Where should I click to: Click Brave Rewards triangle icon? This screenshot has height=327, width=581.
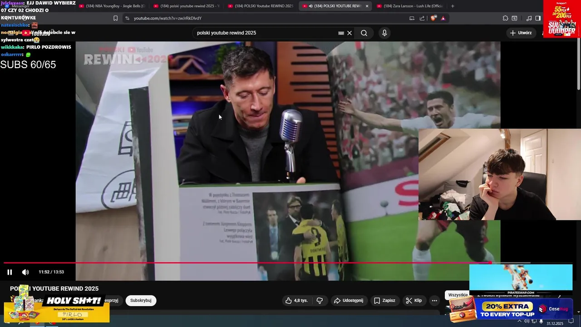pos(443,18)
